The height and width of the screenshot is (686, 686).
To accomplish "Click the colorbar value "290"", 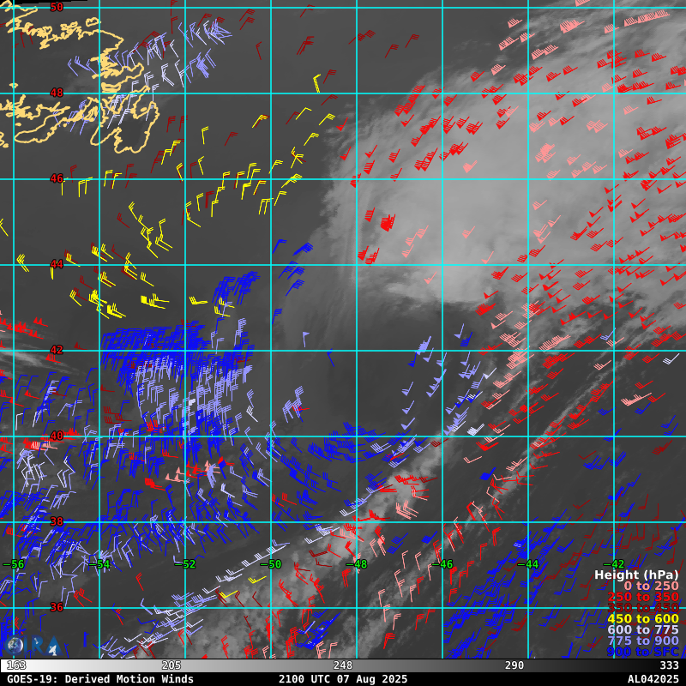I will pos(514,666).
